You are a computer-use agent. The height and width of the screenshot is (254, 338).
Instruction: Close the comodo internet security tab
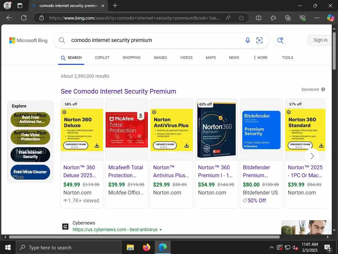pyautogui.click(x=103, y=6)
